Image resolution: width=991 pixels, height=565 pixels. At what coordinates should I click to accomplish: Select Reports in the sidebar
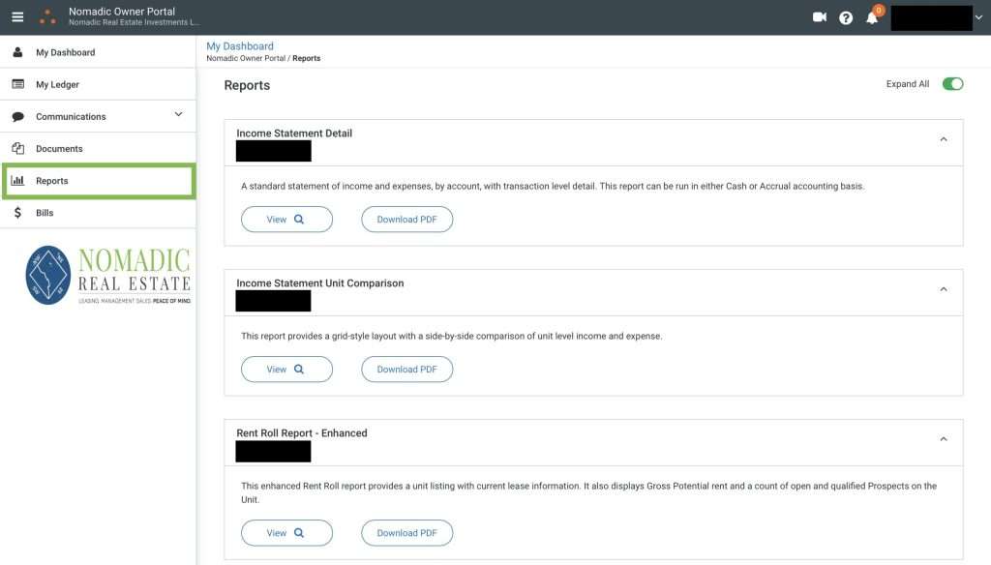coord(52,181)
